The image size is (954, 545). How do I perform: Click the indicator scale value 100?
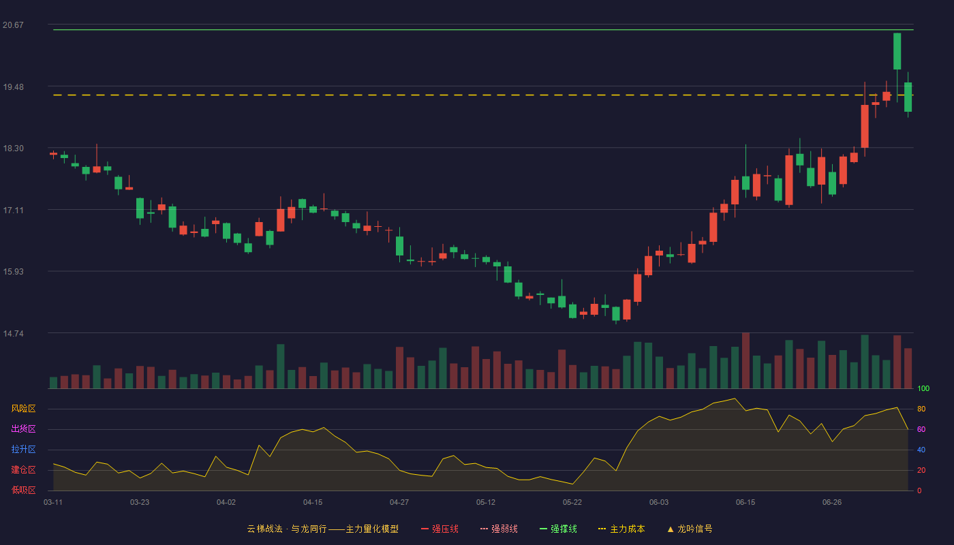(x=923, y=388)
